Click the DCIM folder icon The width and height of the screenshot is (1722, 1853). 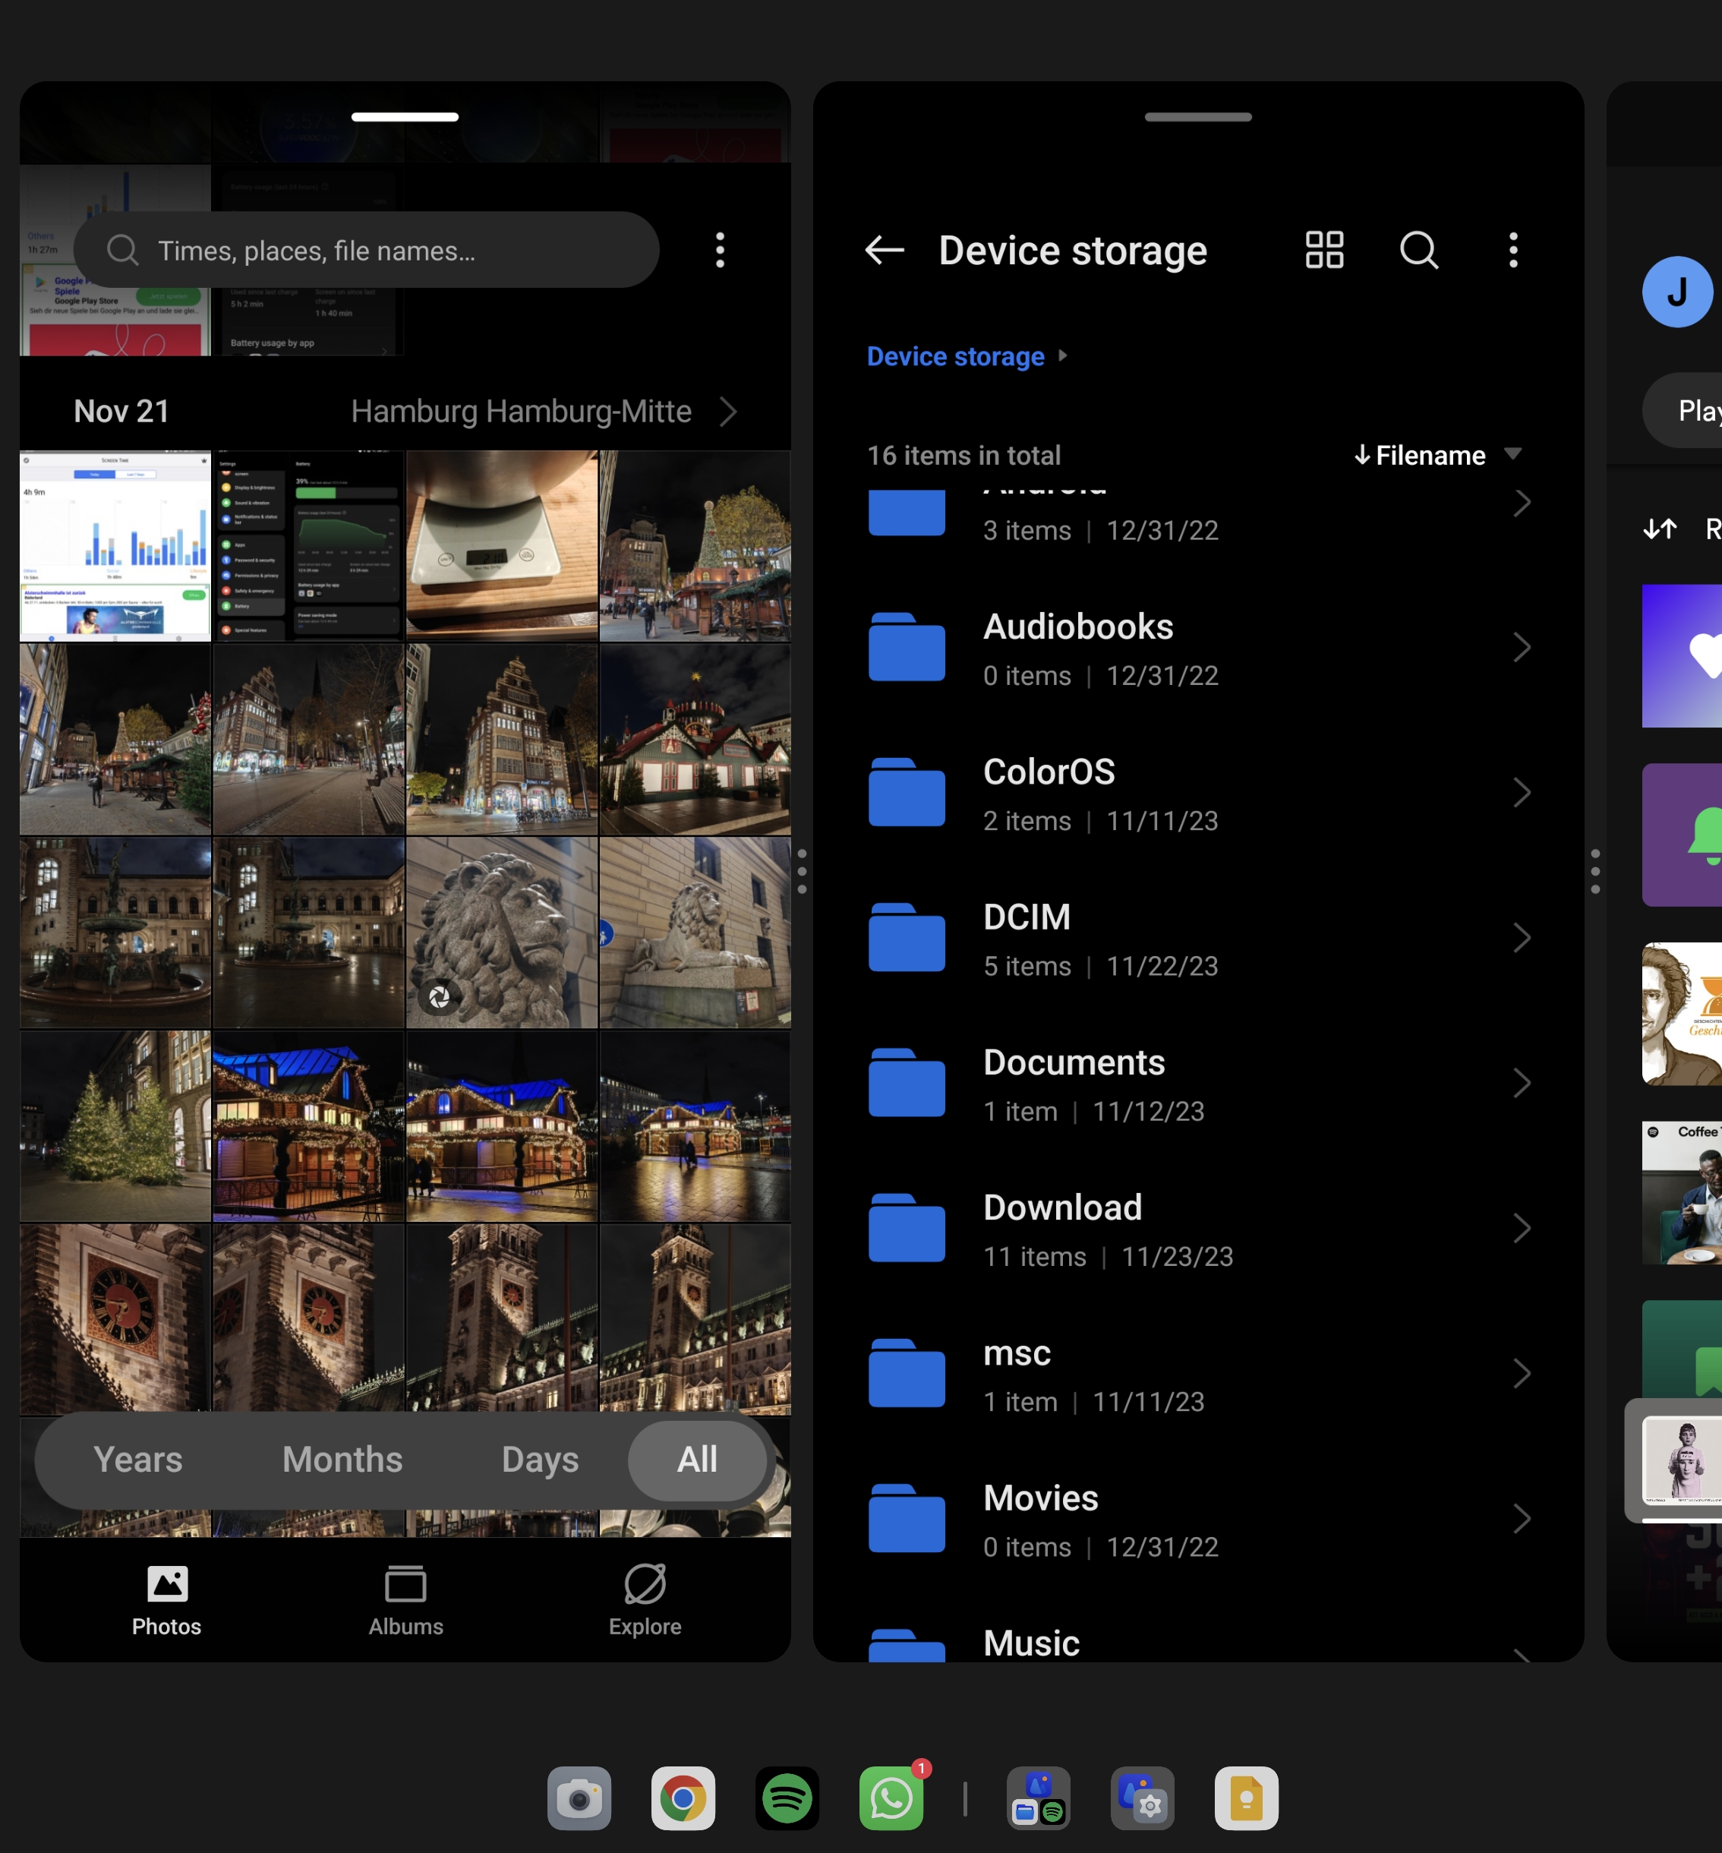907,938
